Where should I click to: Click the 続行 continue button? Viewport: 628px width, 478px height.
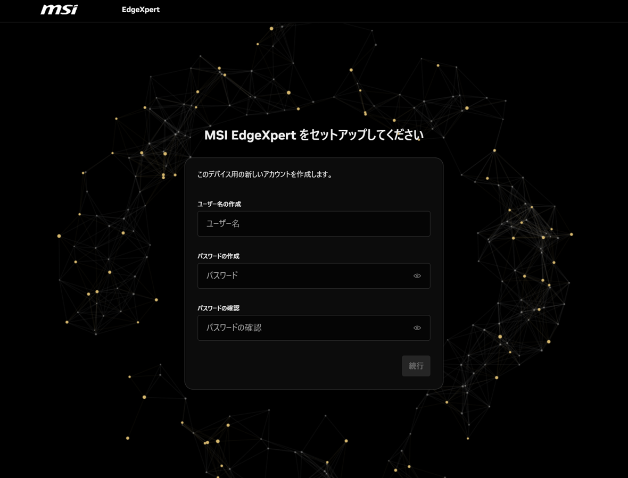tap(416, 366)
